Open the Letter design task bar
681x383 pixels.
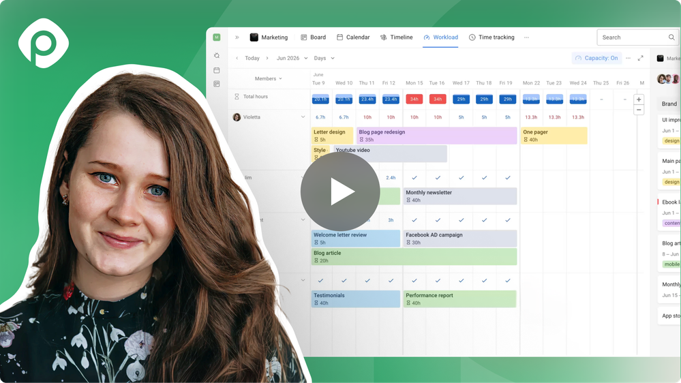click(x=332, y=136)
